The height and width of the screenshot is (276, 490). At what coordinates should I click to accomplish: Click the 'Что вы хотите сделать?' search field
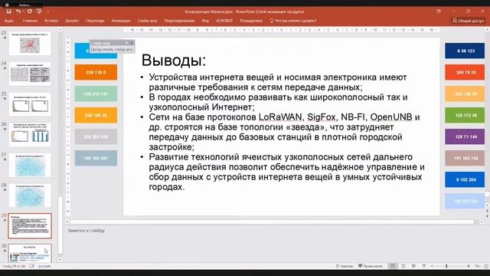pyautogui.click(x=293, y=21)
